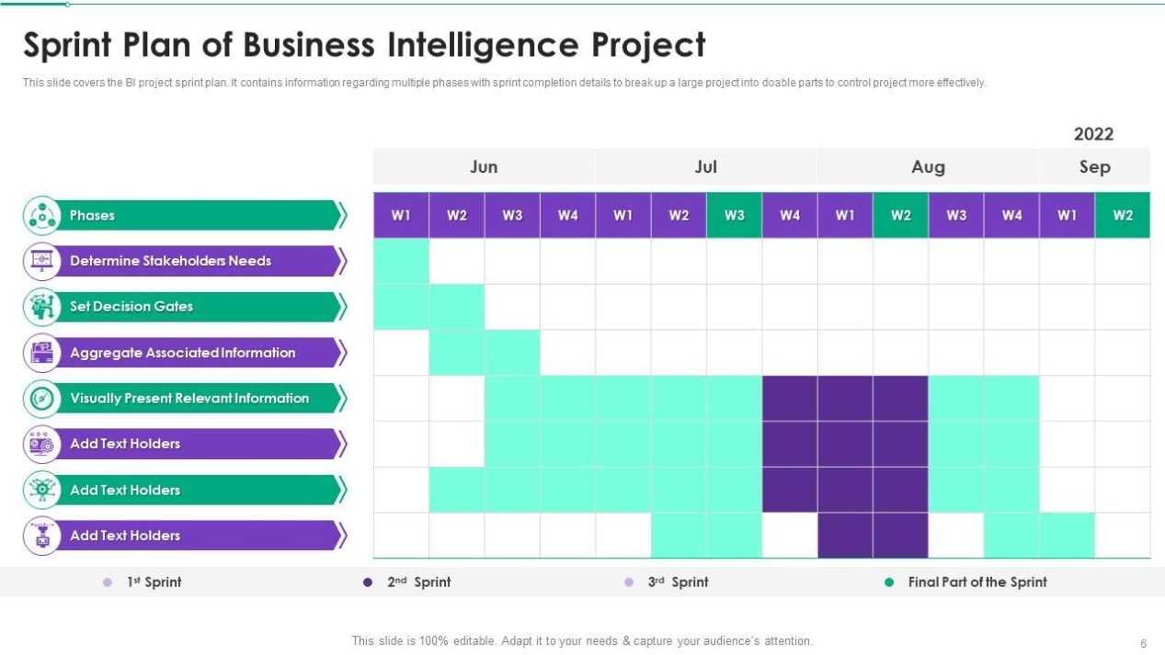Click the 2022 year label
Viewport: 1165px width, 655px height.
(x=1093, y=134)
